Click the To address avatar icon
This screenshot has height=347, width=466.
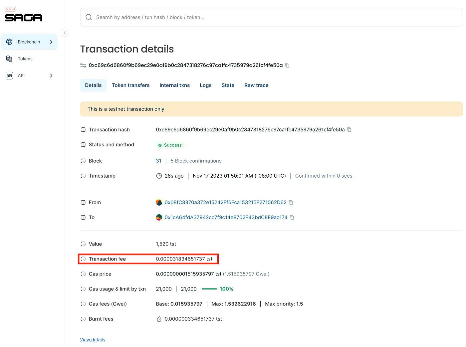click(x=159, y=217)
